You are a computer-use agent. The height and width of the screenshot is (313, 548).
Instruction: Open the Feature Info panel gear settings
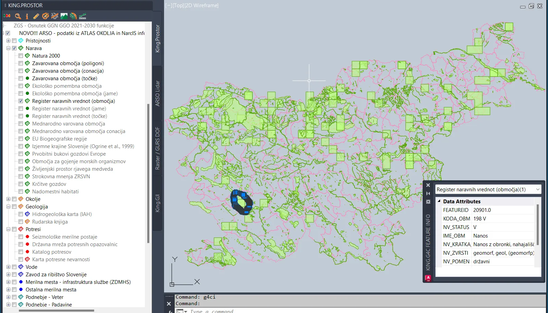(428, 202)
